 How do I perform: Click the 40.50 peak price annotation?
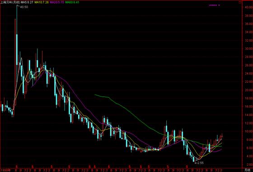(x=24, y=7)
